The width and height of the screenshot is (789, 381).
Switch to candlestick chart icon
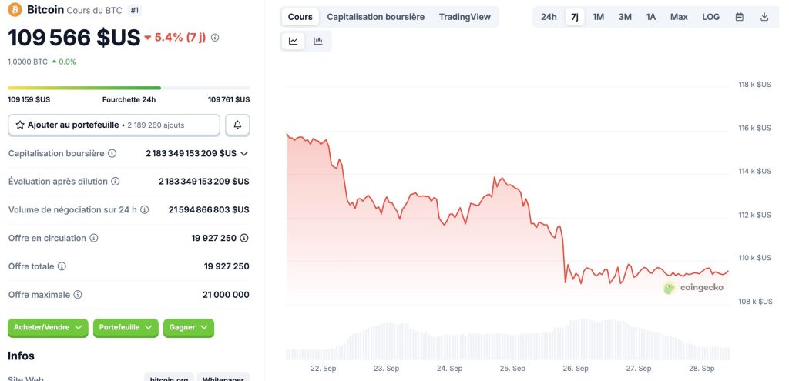point(318,42)
